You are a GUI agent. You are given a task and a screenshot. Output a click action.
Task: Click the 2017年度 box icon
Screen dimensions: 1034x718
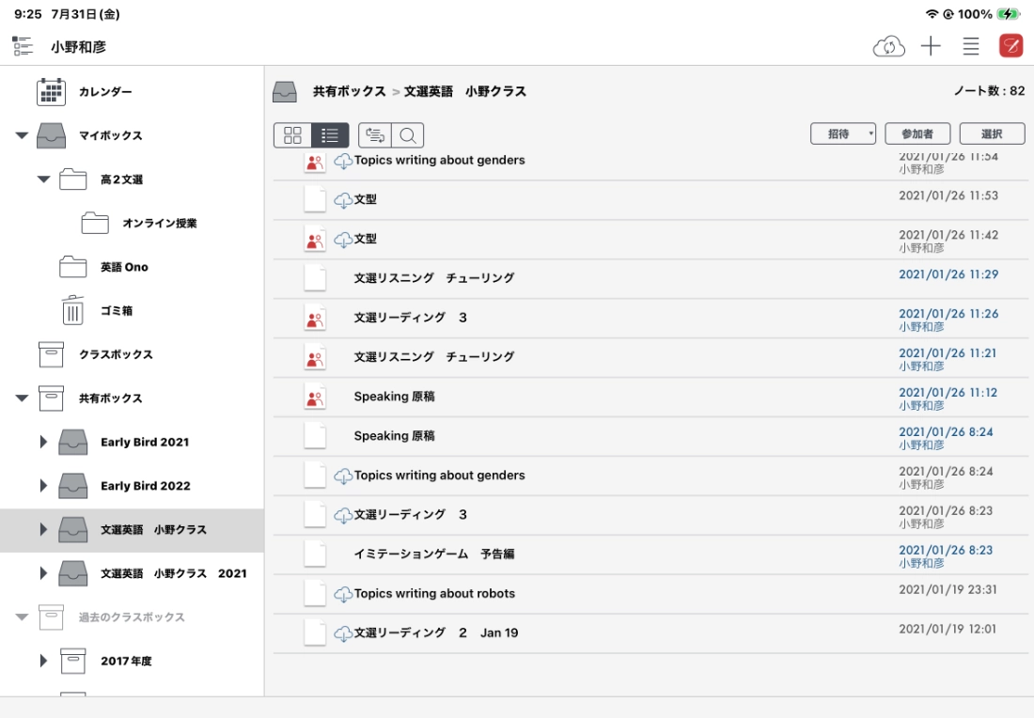click(x=72, y=661)
